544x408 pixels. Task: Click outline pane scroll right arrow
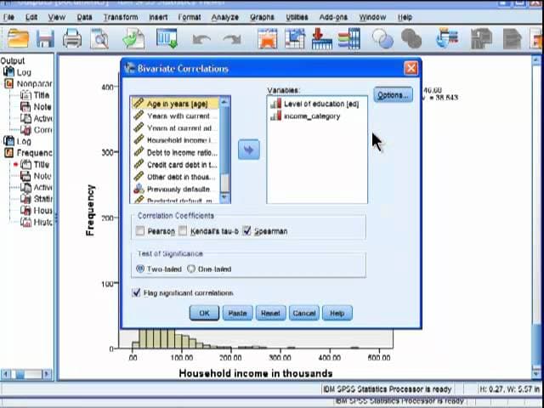48,374
